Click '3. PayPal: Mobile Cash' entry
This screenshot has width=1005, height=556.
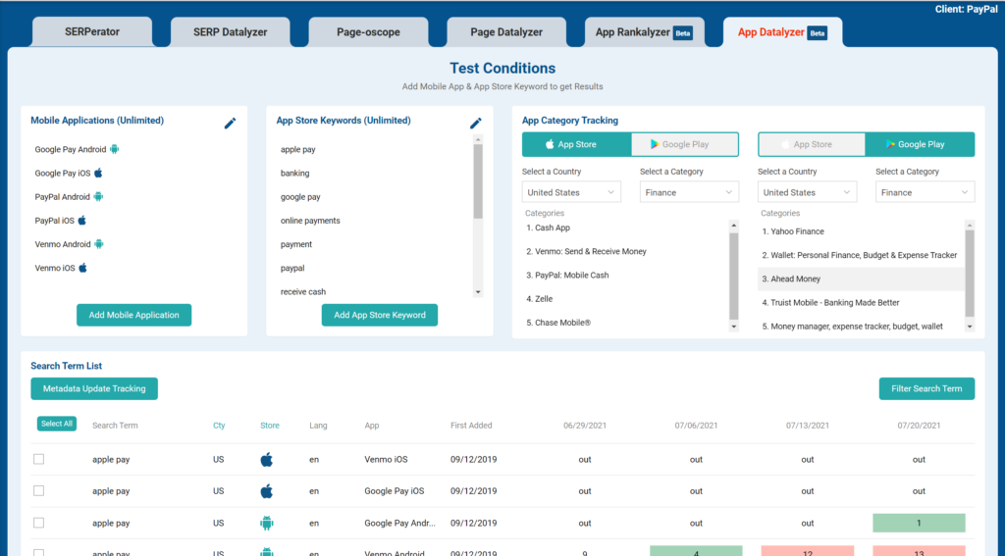(567, 275)
